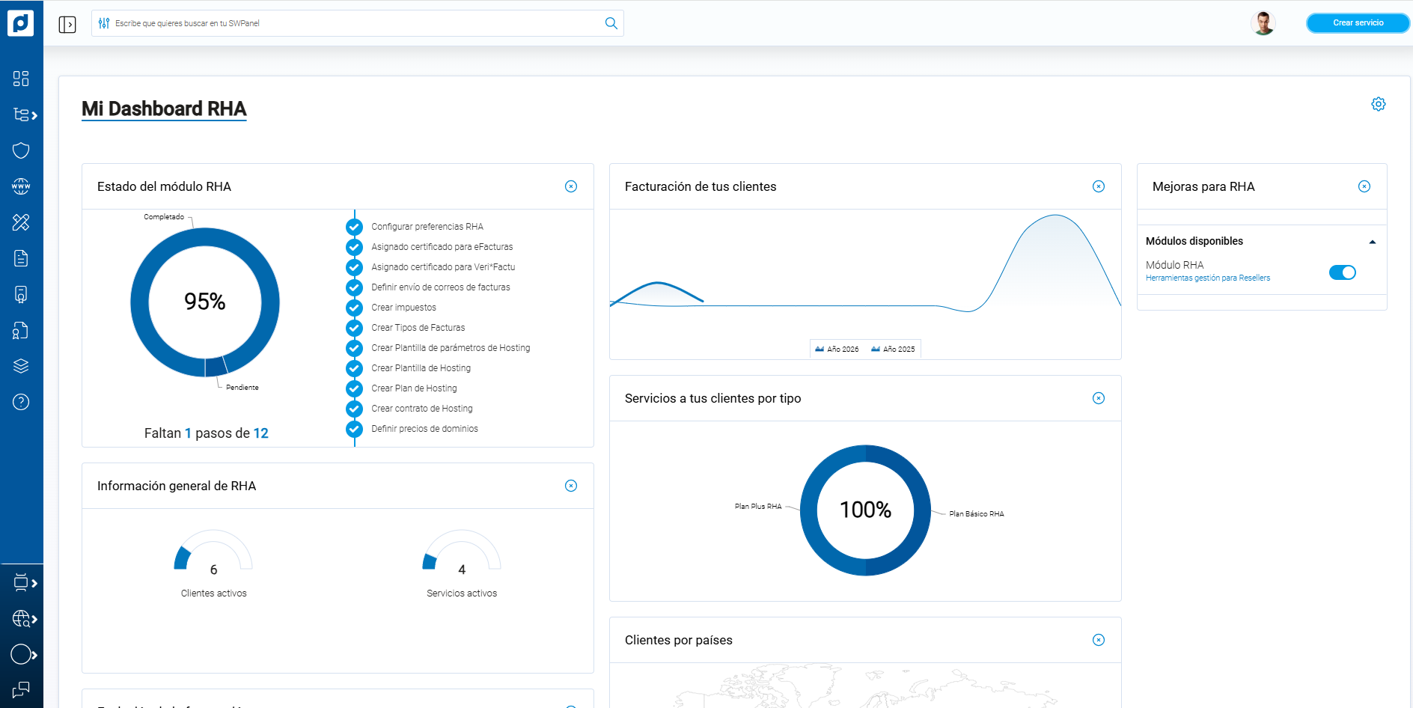Click the search magnifier icon
The image size is (1413, 708).
point(611,23)
